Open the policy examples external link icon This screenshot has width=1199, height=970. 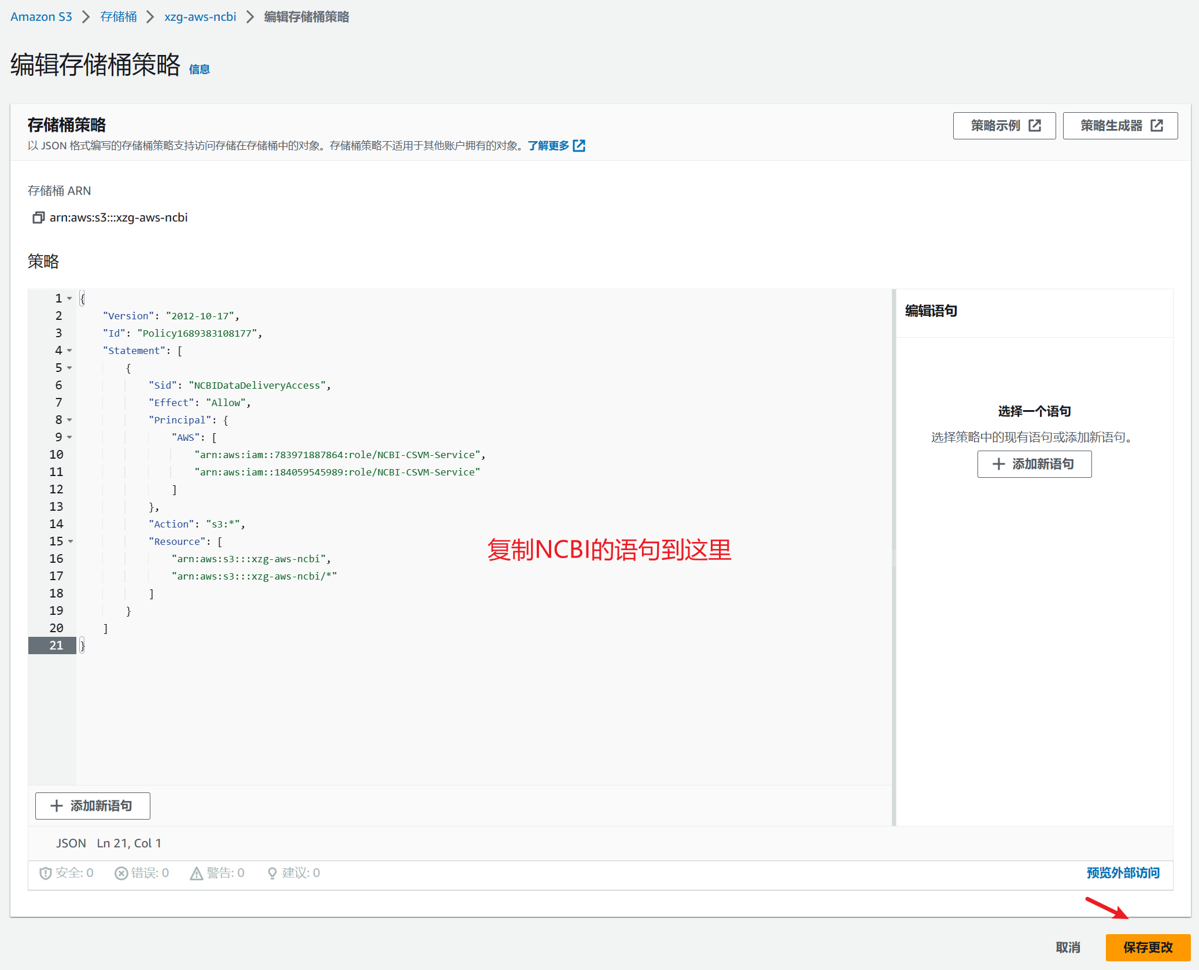pos(1035,126)
